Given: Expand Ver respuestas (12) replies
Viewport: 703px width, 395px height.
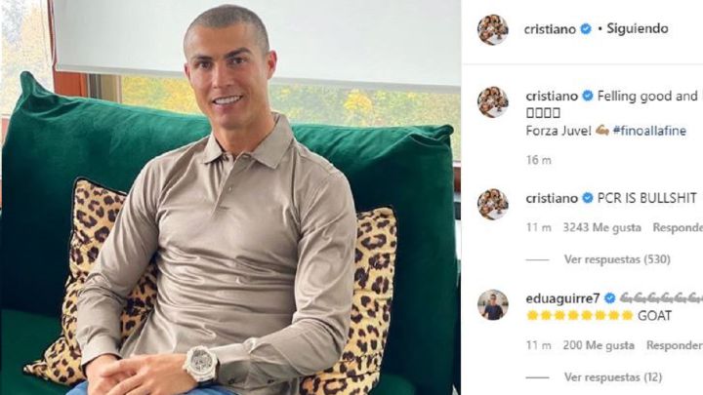Looking at the screenshot, I should tap(613, 377).
